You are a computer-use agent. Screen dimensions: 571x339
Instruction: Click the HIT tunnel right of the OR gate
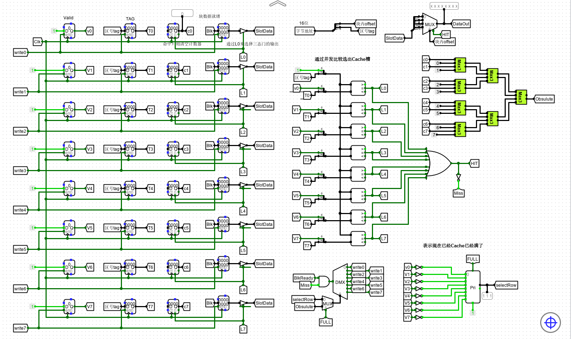(x=474, y=164)
